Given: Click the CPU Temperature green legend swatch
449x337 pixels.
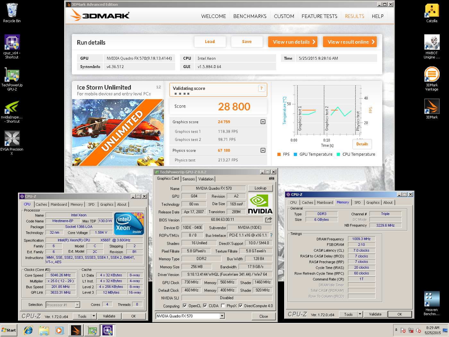Looking at the screenshot, I should tap(338, 154).
